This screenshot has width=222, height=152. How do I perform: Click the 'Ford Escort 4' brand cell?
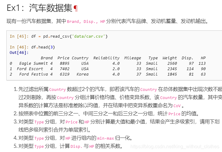pos(35,69)
